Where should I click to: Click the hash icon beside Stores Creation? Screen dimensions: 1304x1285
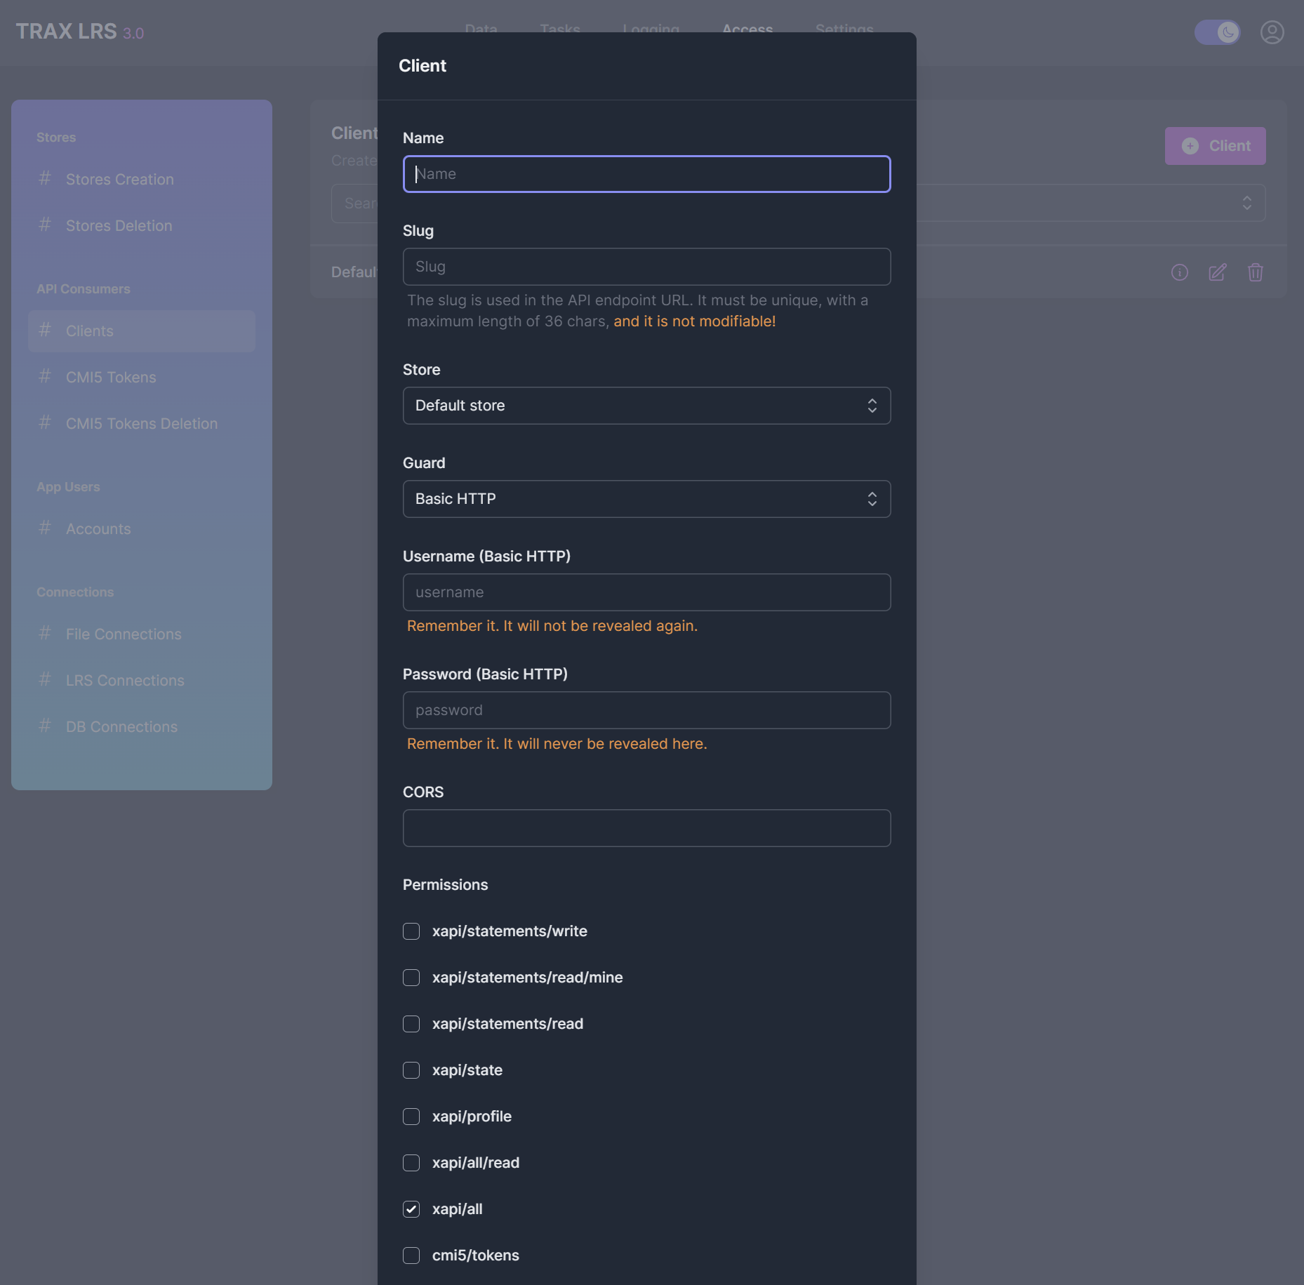tap(45, 179)
